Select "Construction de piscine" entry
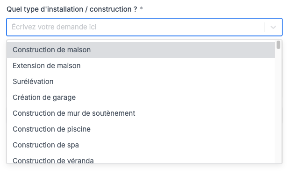Viewport: 292px width, 175px height. click(x=141, y=129)
